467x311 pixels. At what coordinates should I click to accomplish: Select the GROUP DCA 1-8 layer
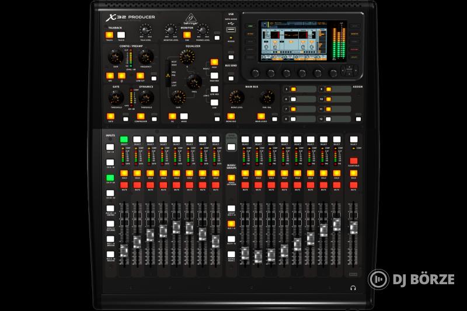pos(231,208)
